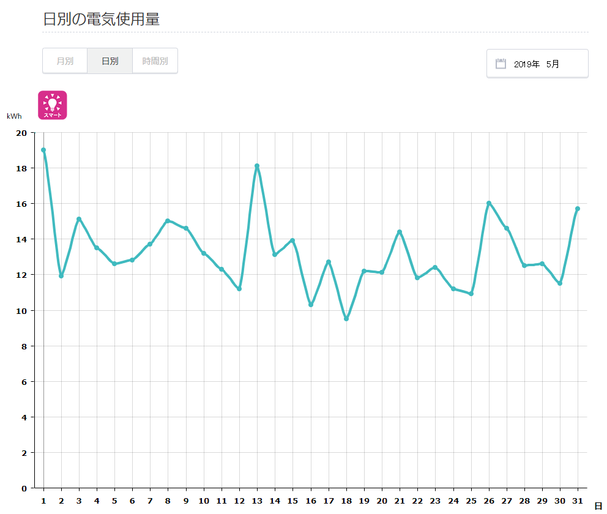The image size is (607, 514).
Task: Select the day 25 marker
Action: (471, 294)
